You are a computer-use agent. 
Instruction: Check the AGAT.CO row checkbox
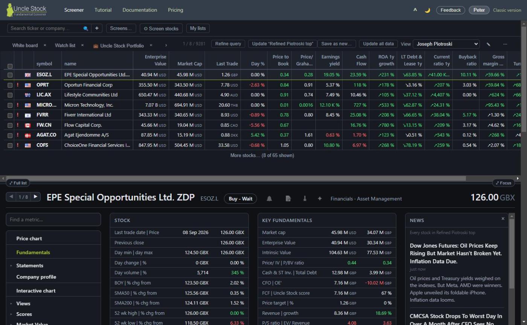pos(10,135)
